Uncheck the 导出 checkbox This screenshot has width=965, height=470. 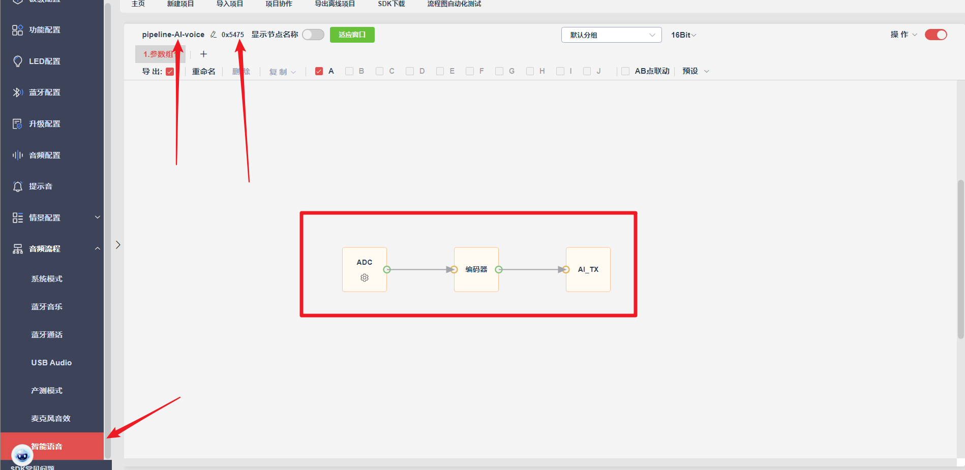point(170,72)
